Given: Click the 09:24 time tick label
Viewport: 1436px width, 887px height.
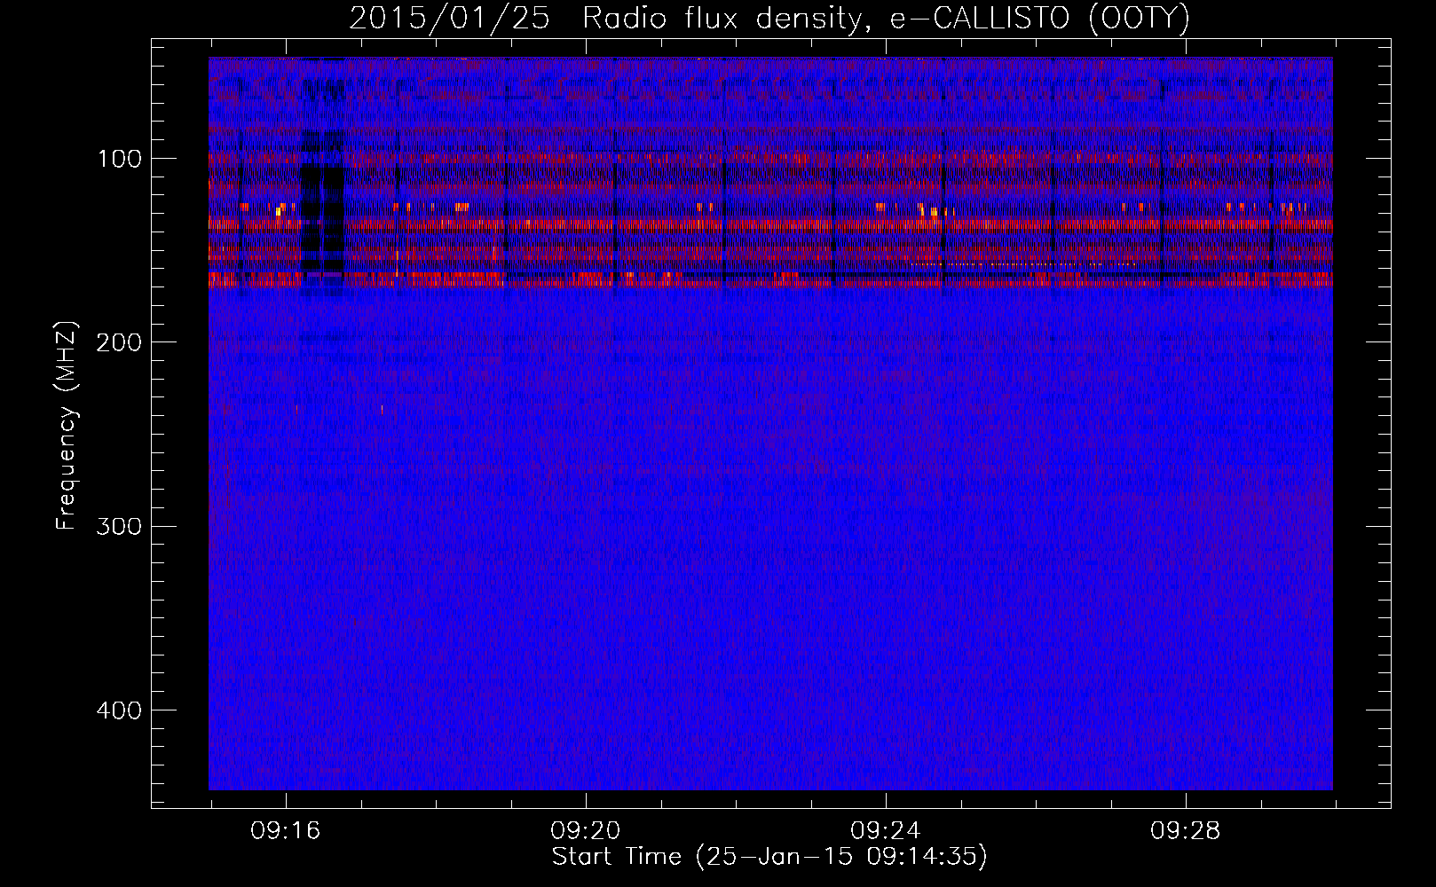Looking at the screenshot, I should [x=885, y=831].
